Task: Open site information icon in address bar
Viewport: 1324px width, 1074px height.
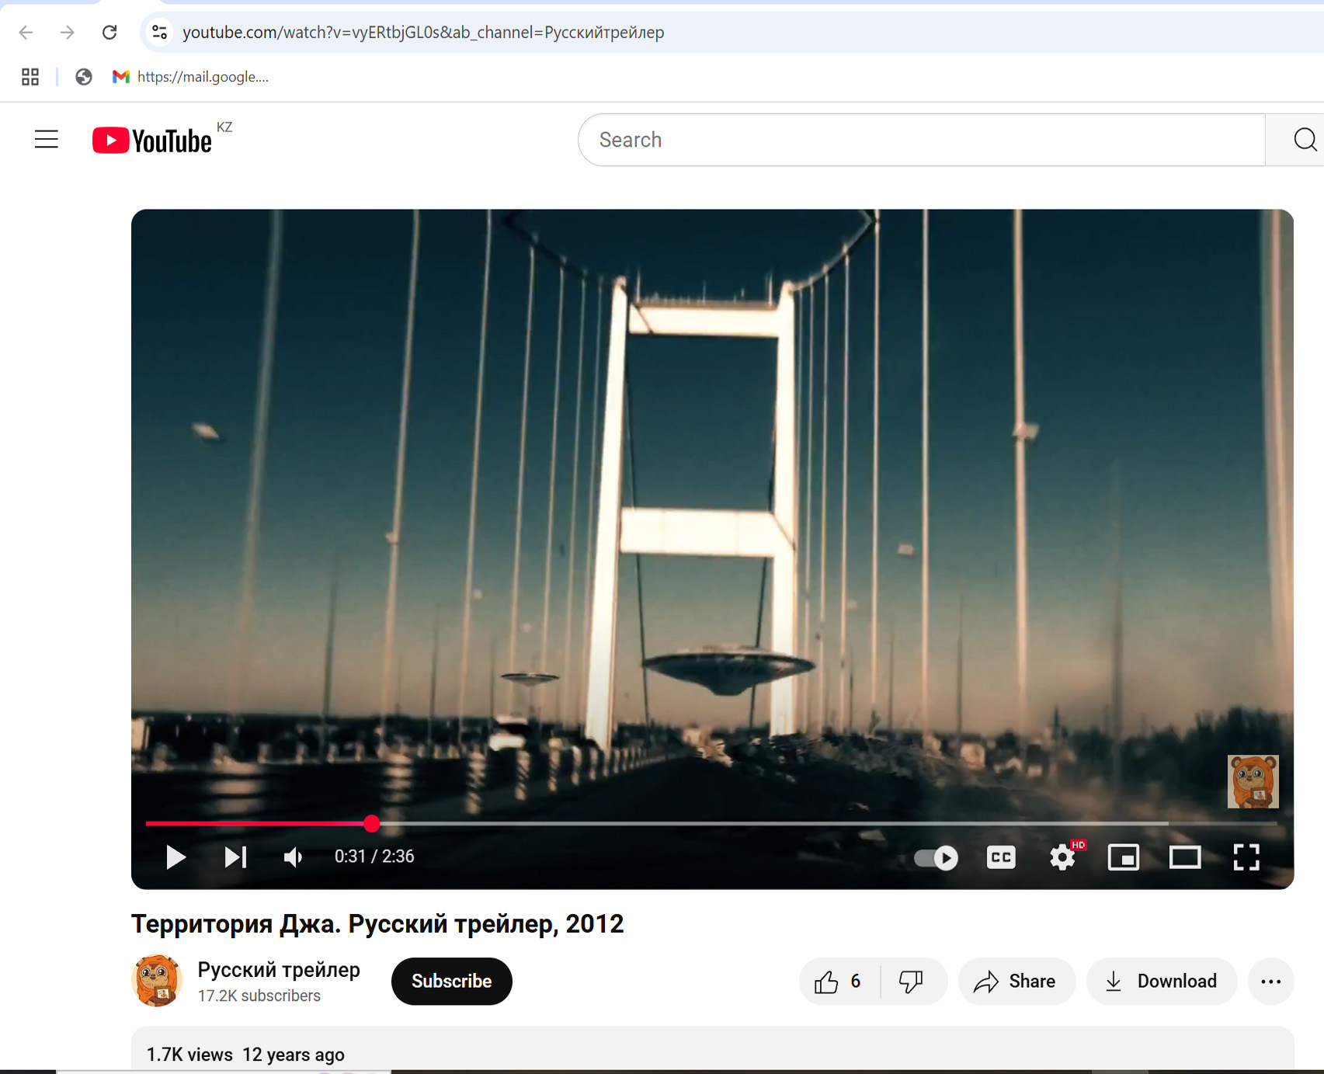Action: 159,32
